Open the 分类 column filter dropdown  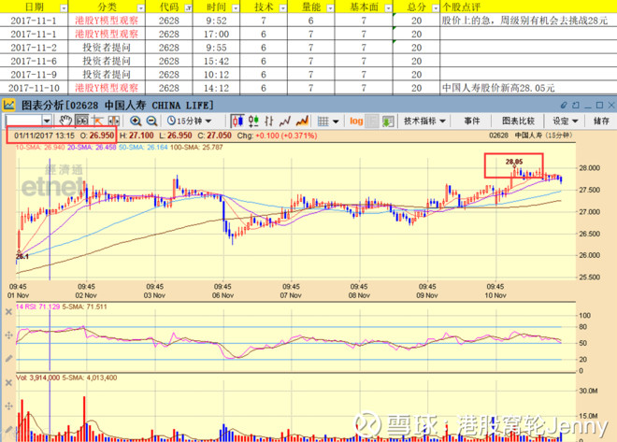(140, 7)
